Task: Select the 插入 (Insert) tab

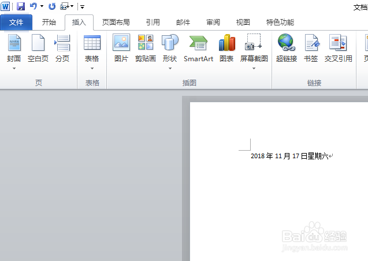Action: coord(79,23)
